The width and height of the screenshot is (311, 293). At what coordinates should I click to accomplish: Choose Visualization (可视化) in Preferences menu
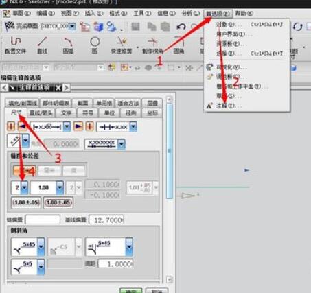[x=247, y=67]
